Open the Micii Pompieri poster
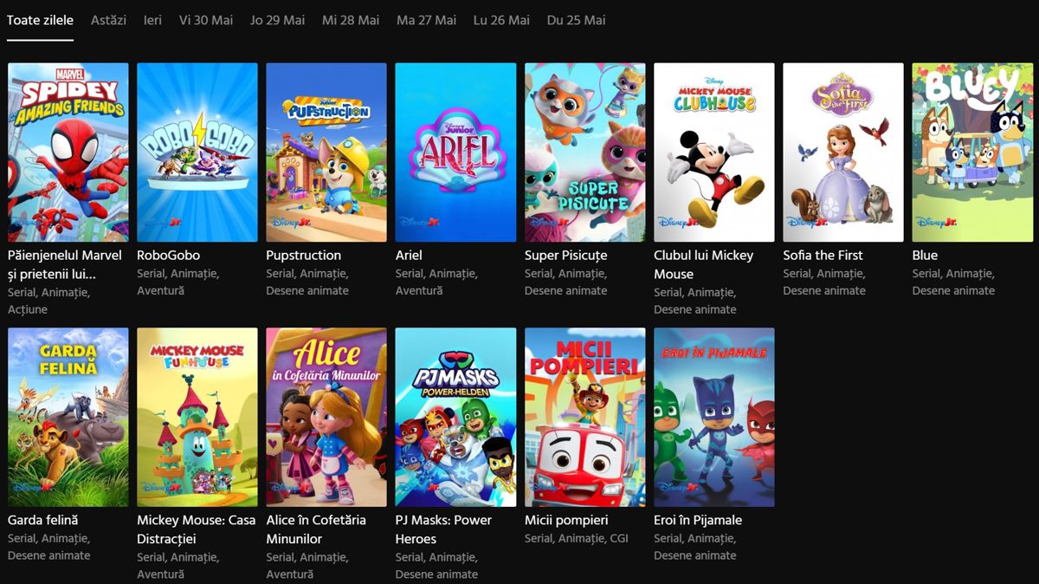The height and width of the screenshot is (584, 1039). pos(584,417)
